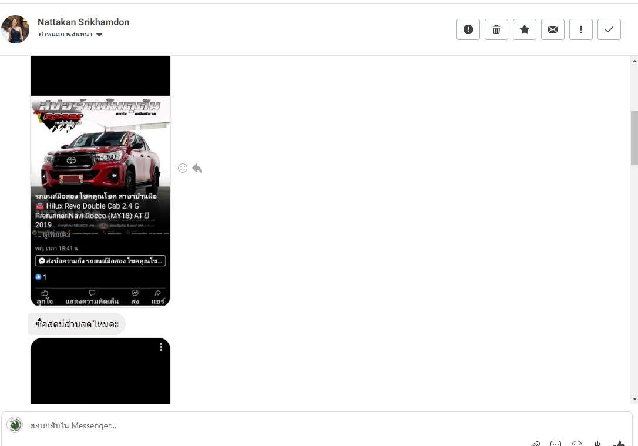Open Nattakan Srikhamdon's profile picture
Image resolution: width=638 pixels, height=446 pixels.
15,29
